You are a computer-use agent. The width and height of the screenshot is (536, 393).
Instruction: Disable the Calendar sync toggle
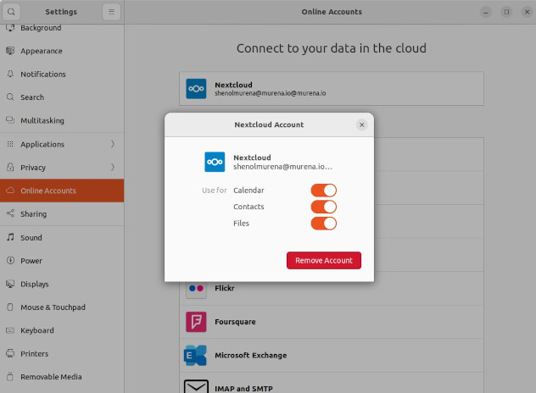point(323,191)
